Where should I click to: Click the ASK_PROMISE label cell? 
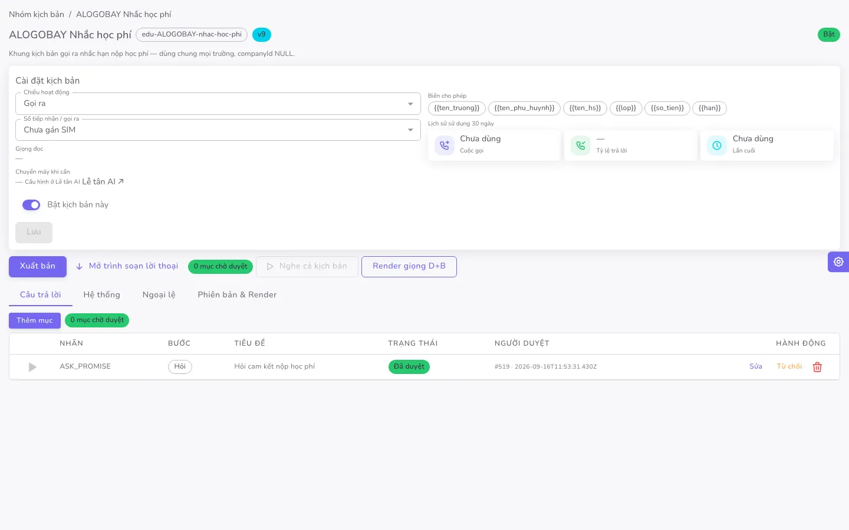pos(85,366)
